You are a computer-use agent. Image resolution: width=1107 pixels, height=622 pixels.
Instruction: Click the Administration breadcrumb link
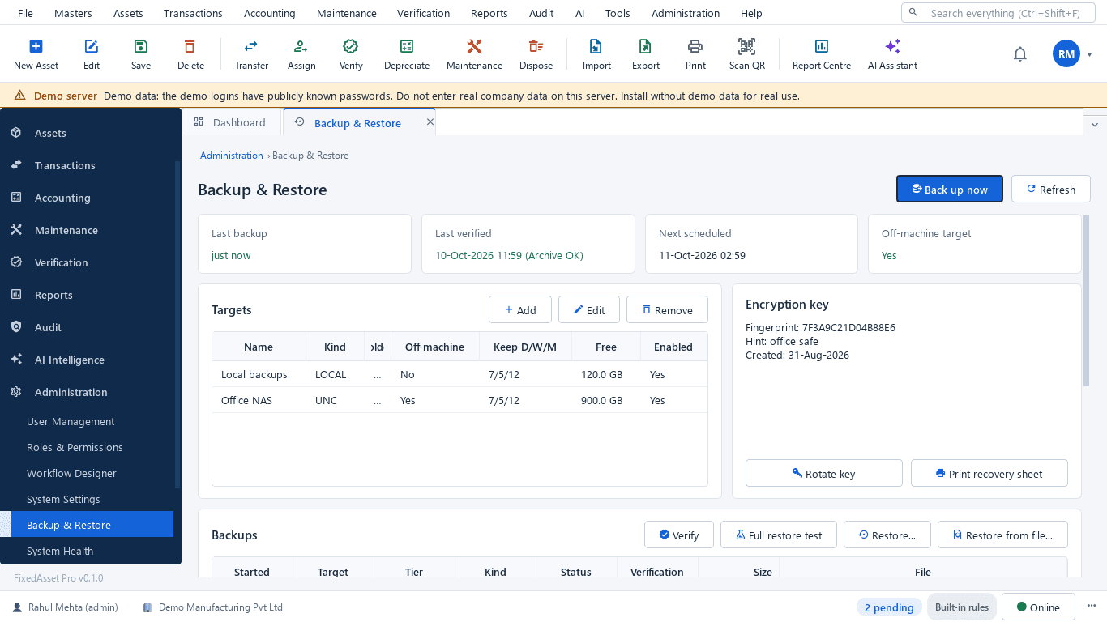coord(232,155)
